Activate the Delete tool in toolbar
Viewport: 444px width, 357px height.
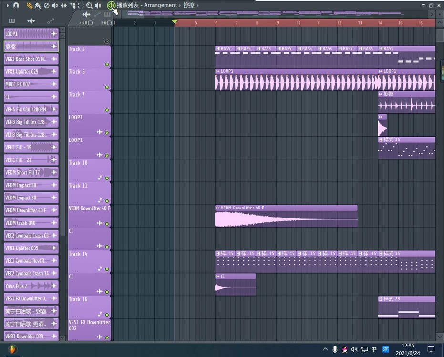click(x=46, y=5)
